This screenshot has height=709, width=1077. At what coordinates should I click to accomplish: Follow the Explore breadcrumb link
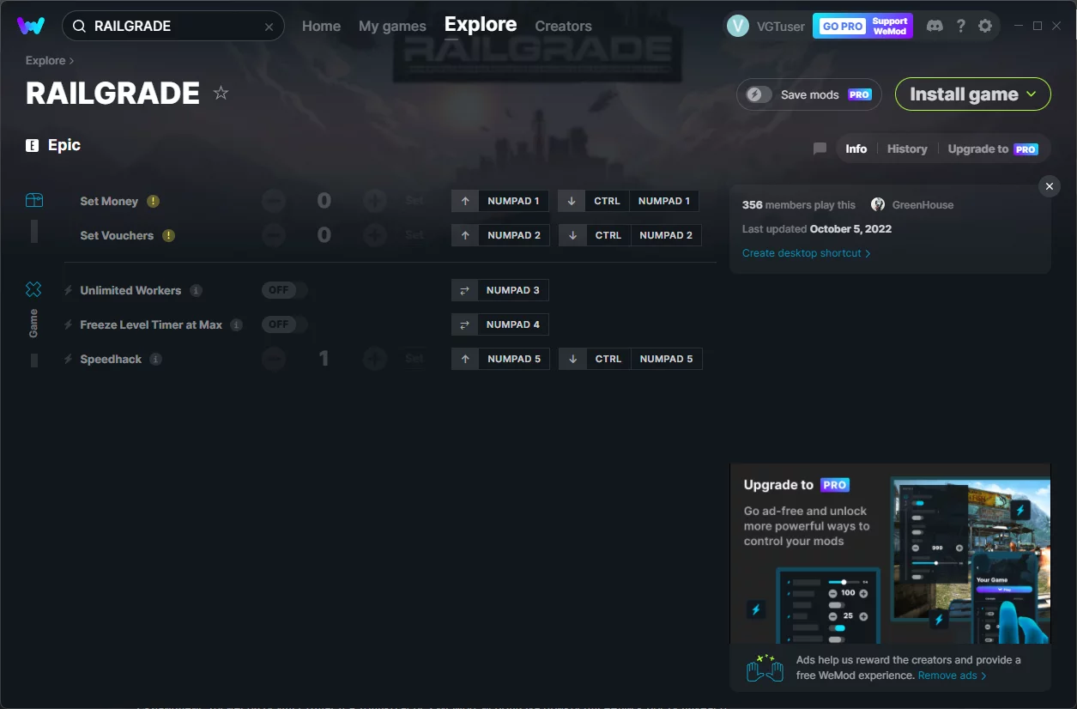[x=45, y=61]
